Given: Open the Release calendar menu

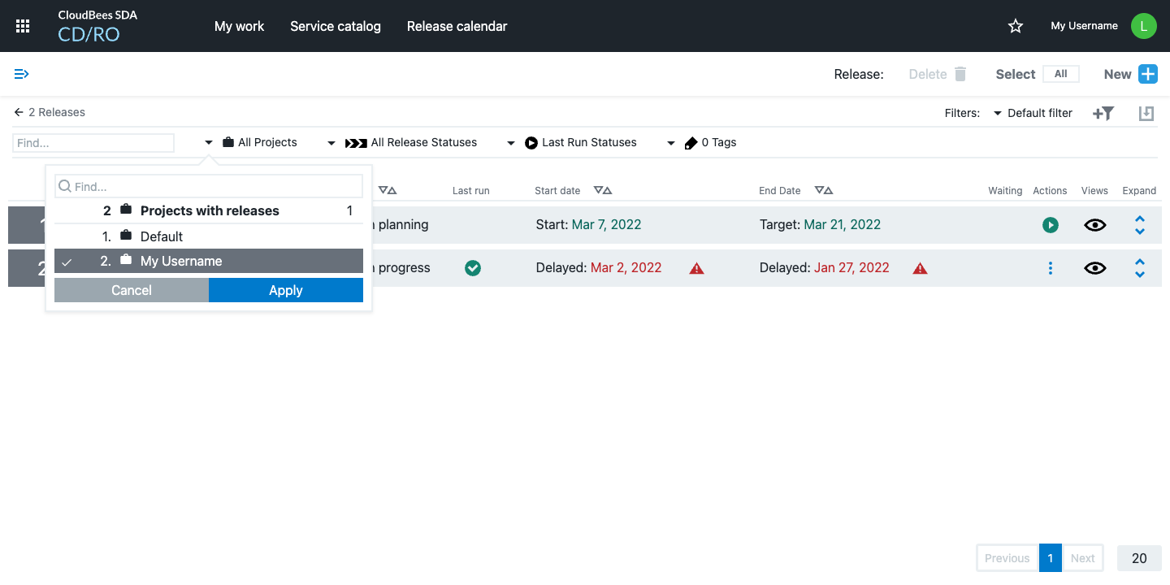Looking at the screenshot, I should (457, 26).
